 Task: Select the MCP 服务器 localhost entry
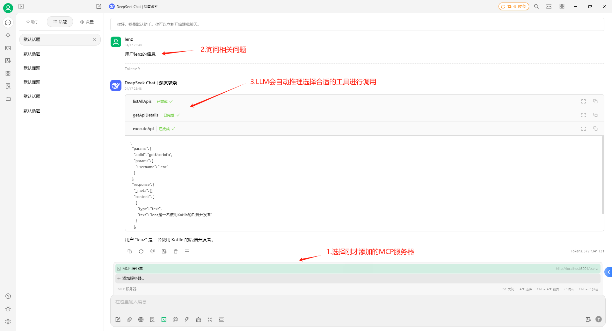pos(358,269)
